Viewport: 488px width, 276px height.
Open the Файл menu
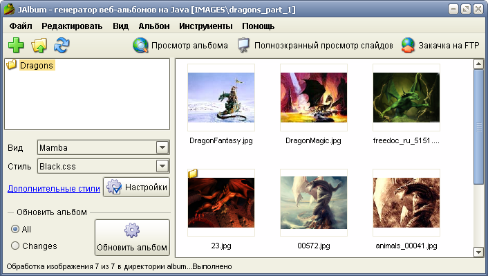21,26
